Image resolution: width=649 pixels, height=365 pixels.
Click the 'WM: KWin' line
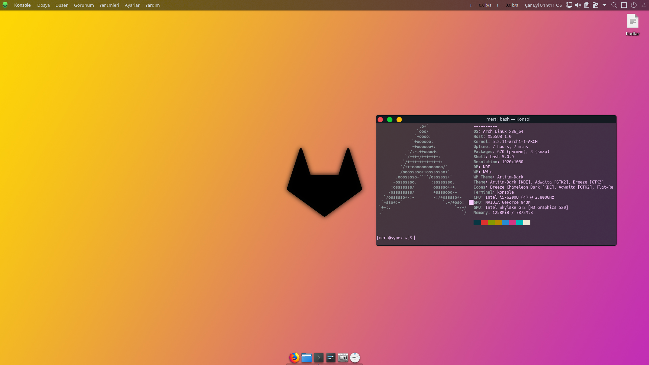(x=483, y=172)
